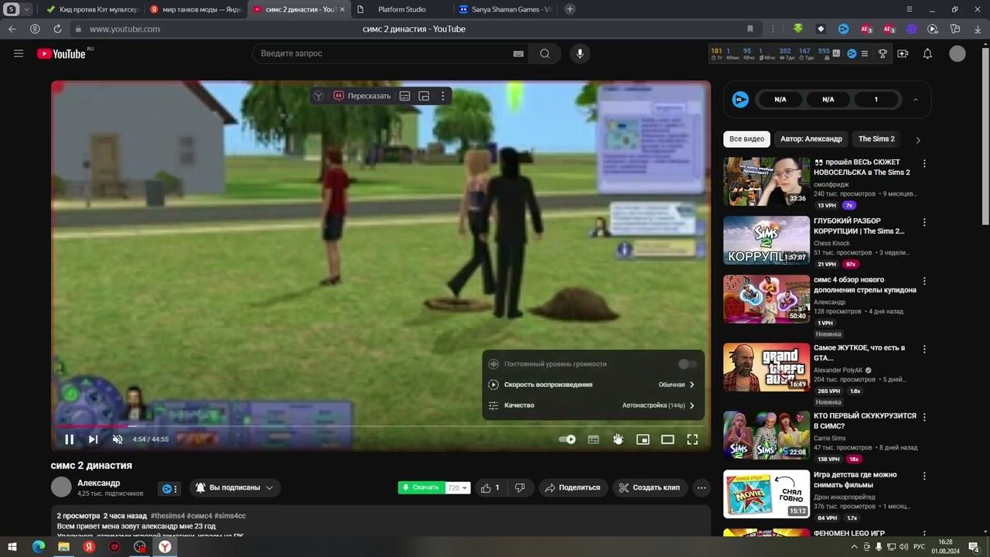Enter fullscreen mode in the player
The width and height of the screenshot is (990, 557).
(692, 439)
